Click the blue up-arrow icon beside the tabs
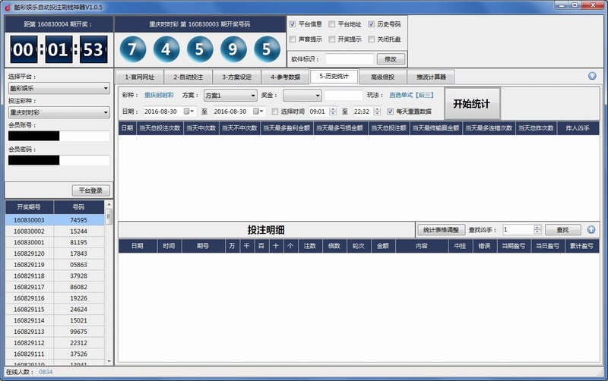This screenshot has width=608, height=381. pos(591,76)
